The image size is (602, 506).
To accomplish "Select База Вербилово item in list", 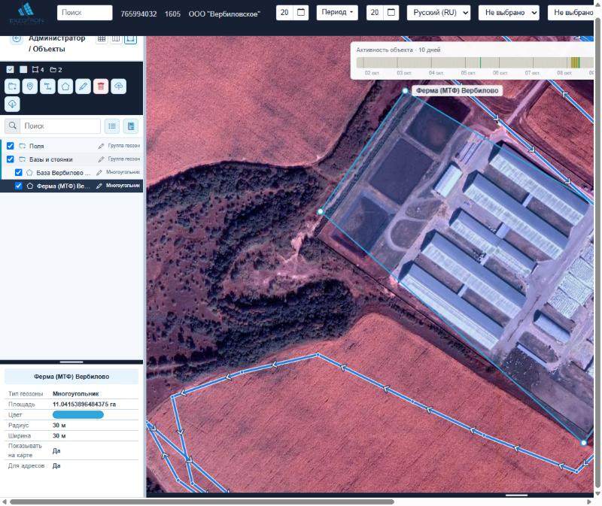I will pyautogui.click(x=63, y=173).
